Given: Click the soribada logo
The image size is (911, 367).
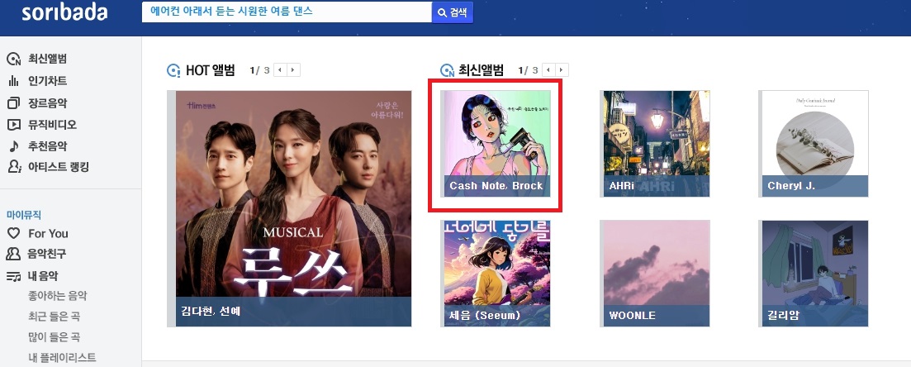Looking at the screenshot, I should 64,12.
